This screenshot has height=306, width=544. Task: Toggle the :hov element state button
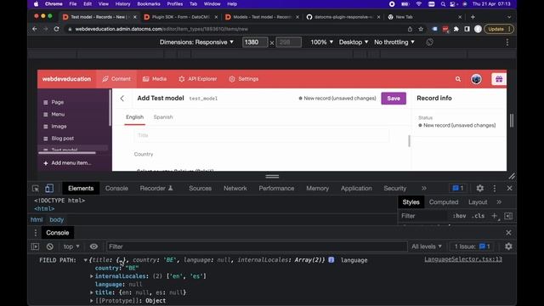(459, 216)
